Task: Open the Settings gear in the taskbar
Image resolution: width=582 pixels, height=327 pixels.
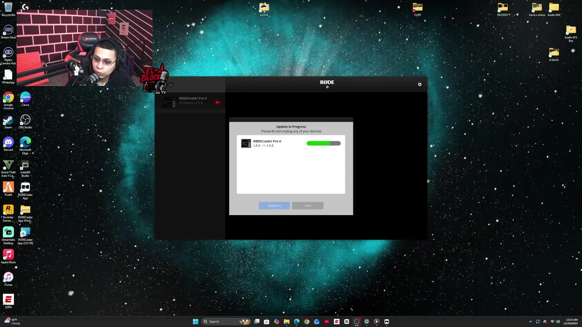Action: (x=366, y=322)
